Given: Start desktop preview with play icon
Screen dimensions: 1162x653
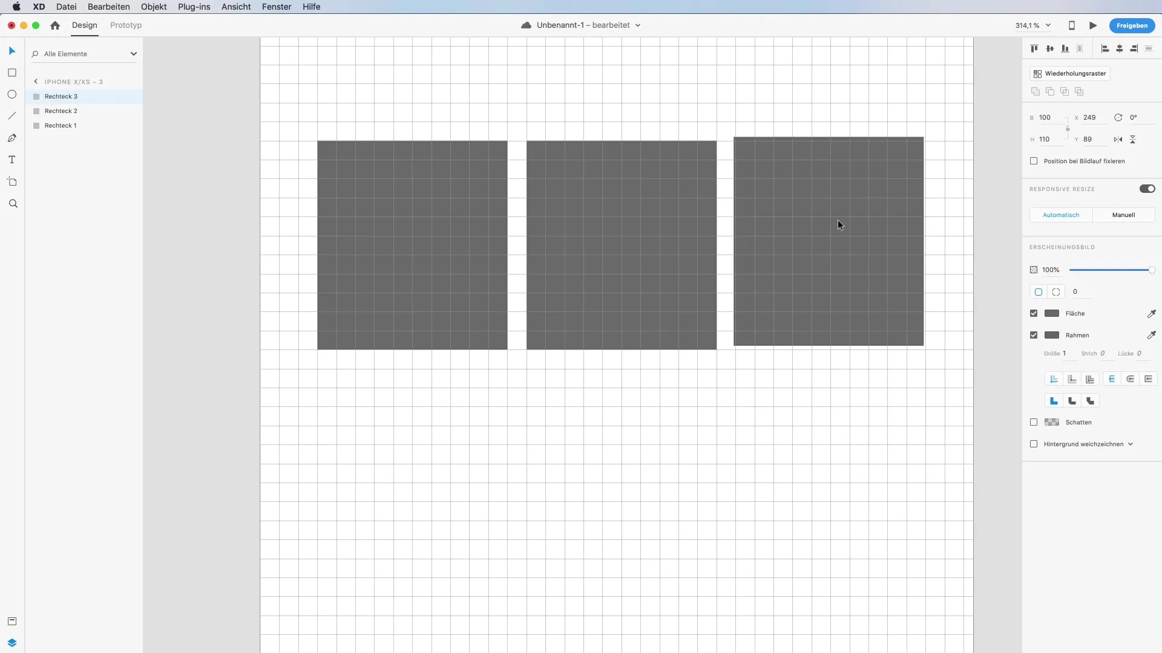Looking at the screenshot, I should 1093,25.
